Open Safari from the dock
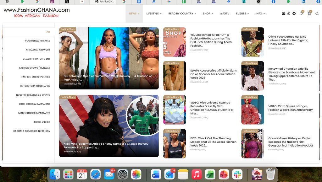Viewport: 322px width, 182px height. (x=96, y=174)
